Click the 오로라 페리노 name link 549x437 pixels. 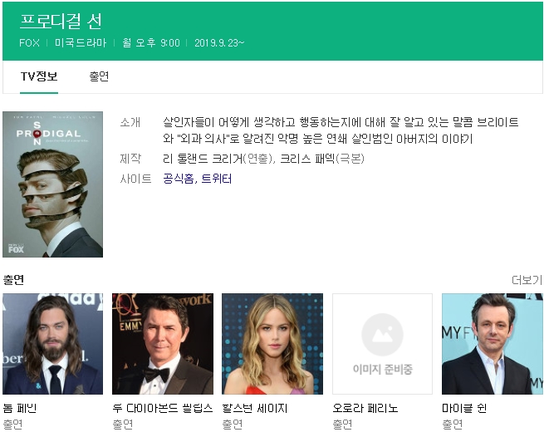365,408
